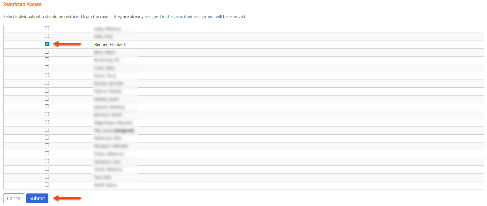Click the blue Submit button

(37, 198)
